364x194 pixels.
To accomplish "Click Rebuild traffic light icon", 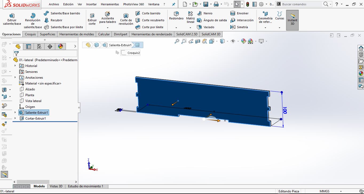I will tap(248, 4).
